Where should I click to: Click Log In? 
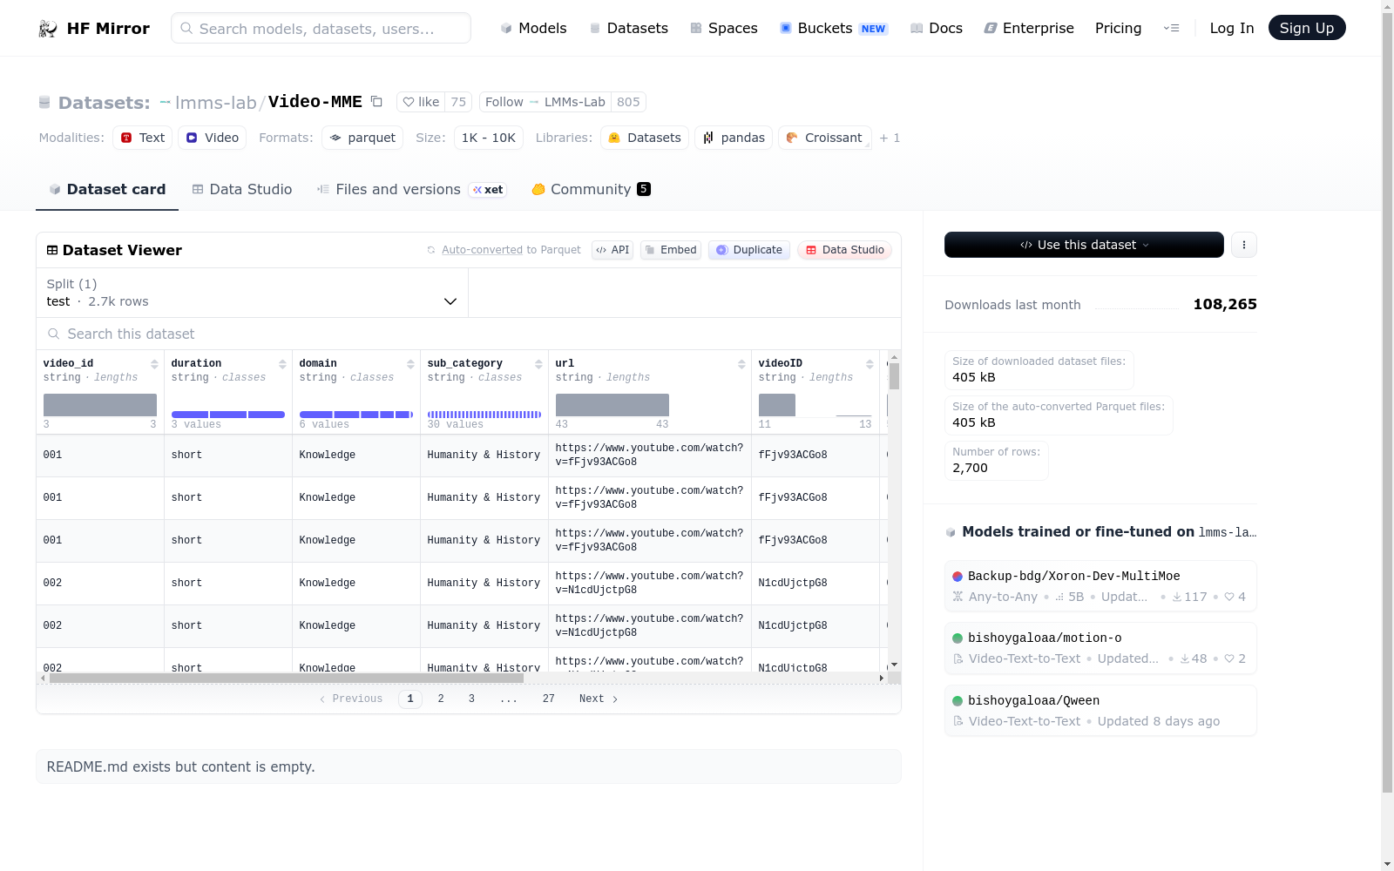(x=1232, y=28)
